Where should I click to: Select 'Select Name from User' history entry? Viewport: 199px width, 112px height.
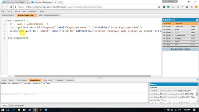[x=171, y=91]
